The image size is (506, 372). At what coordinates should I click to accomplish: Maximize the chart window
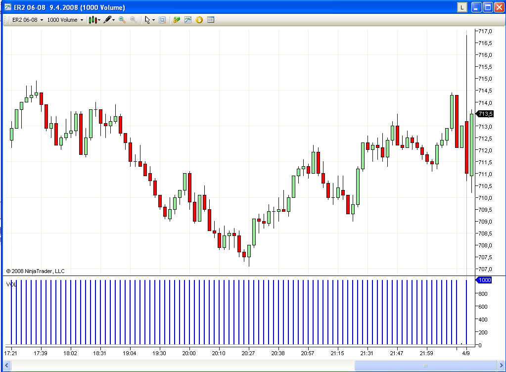click(x=488, y=7)
